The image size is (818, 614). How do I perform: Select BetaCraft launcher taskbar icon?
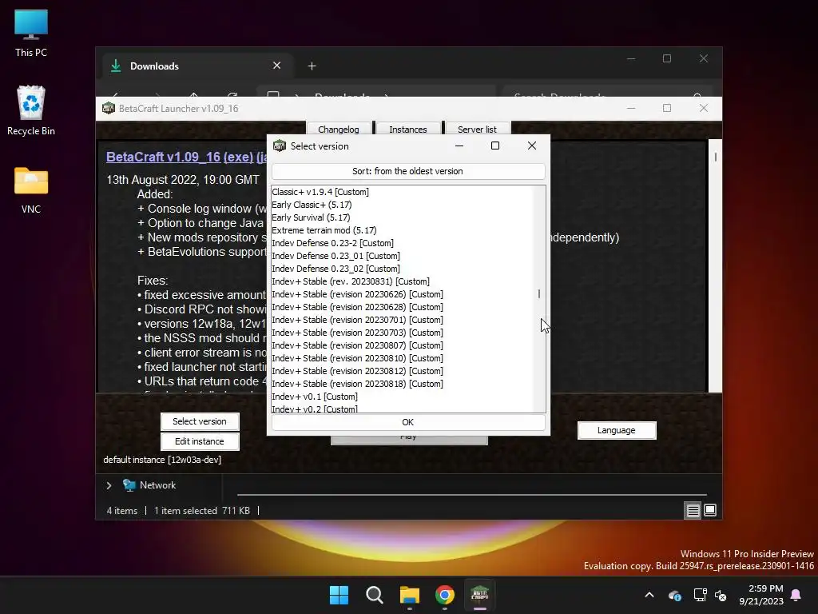point(479,595)
